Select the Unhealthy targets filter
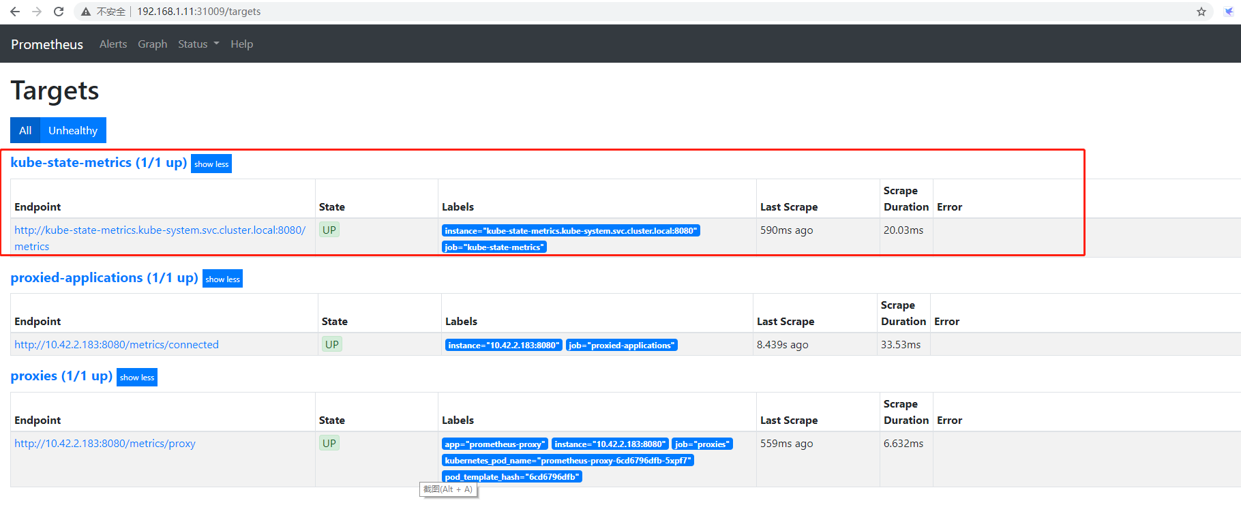 pos(73,130)
